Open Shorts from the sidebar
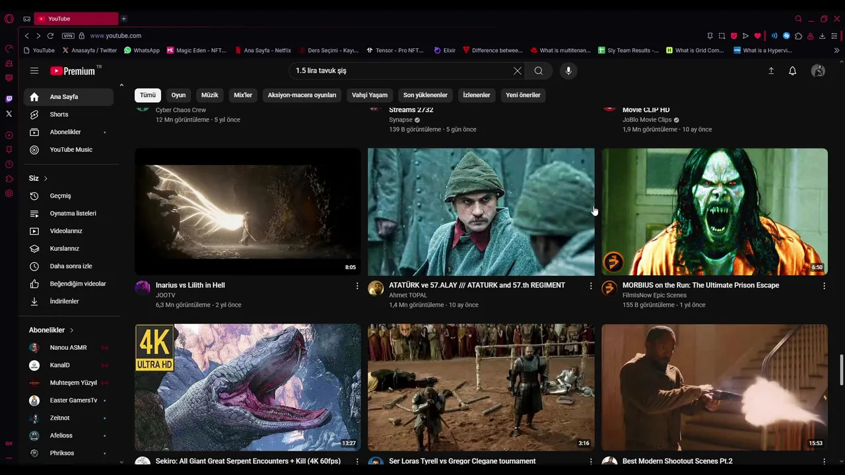The image size is (845, 475). (x=69, y=114)
